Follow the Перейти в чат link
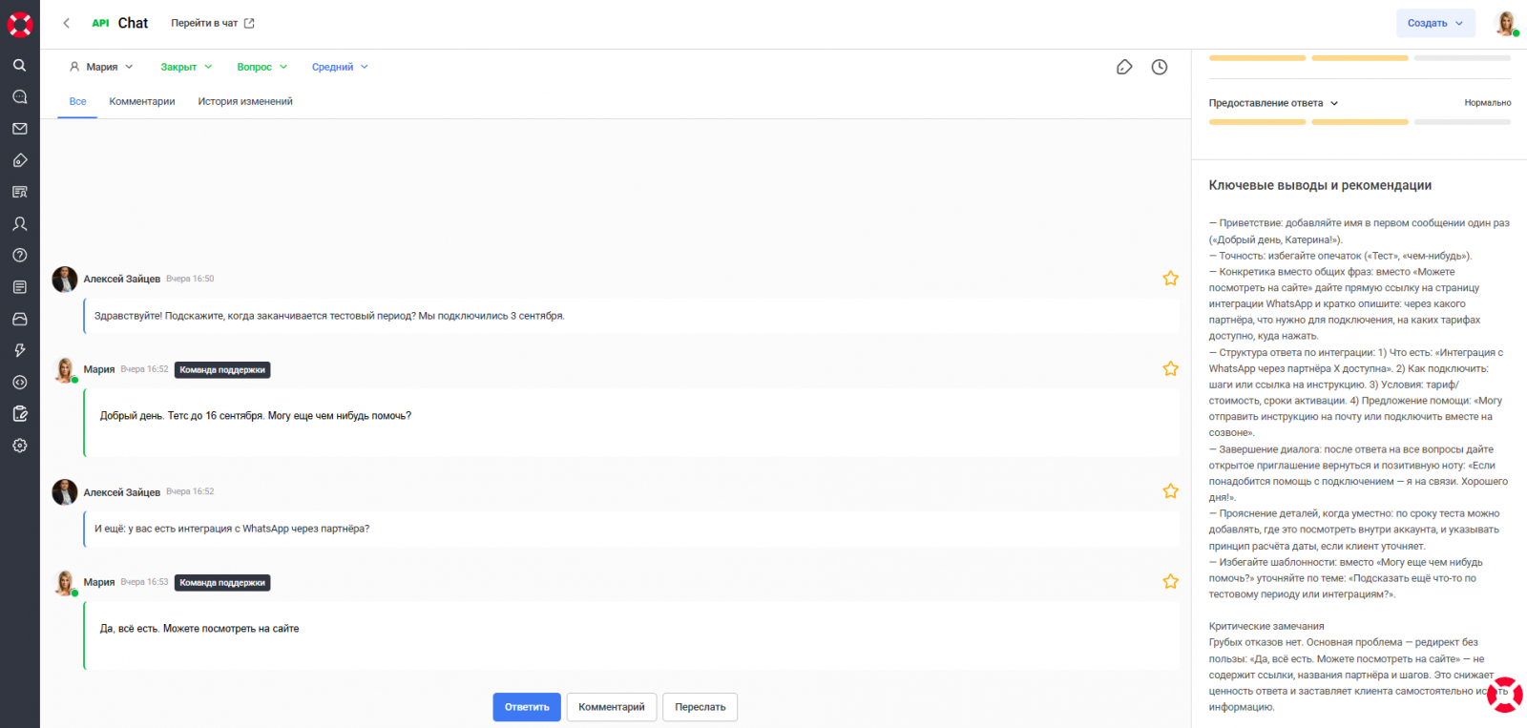 tap(213, 23)
